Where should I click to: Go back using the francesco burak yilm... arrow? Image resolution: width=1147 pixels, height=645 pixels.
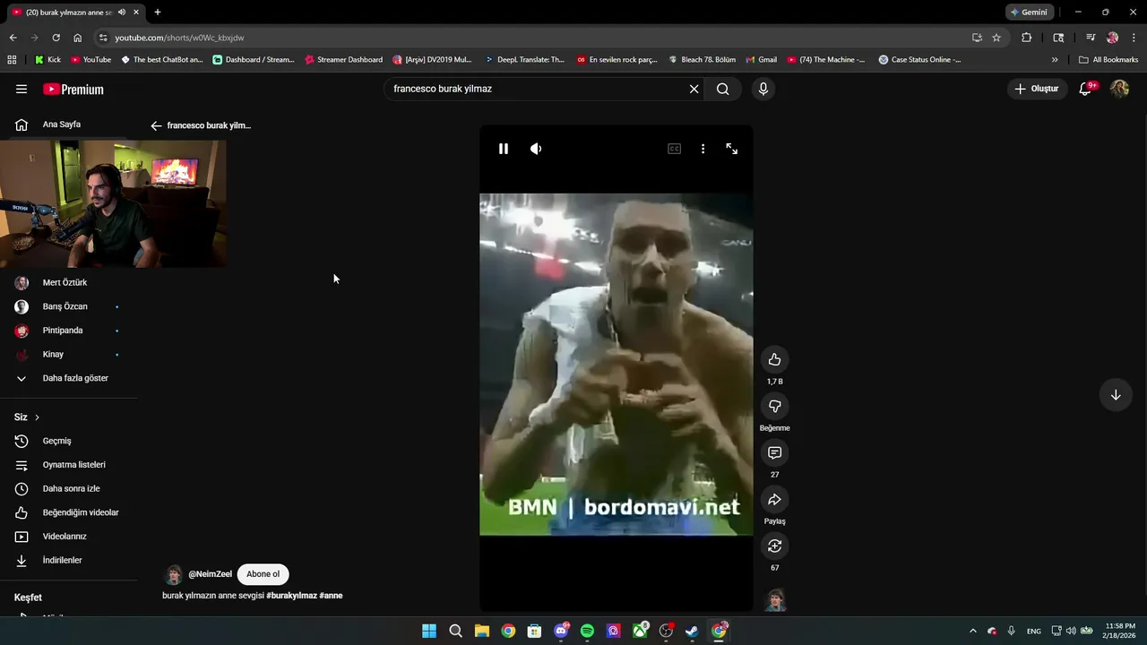[156, 125]
